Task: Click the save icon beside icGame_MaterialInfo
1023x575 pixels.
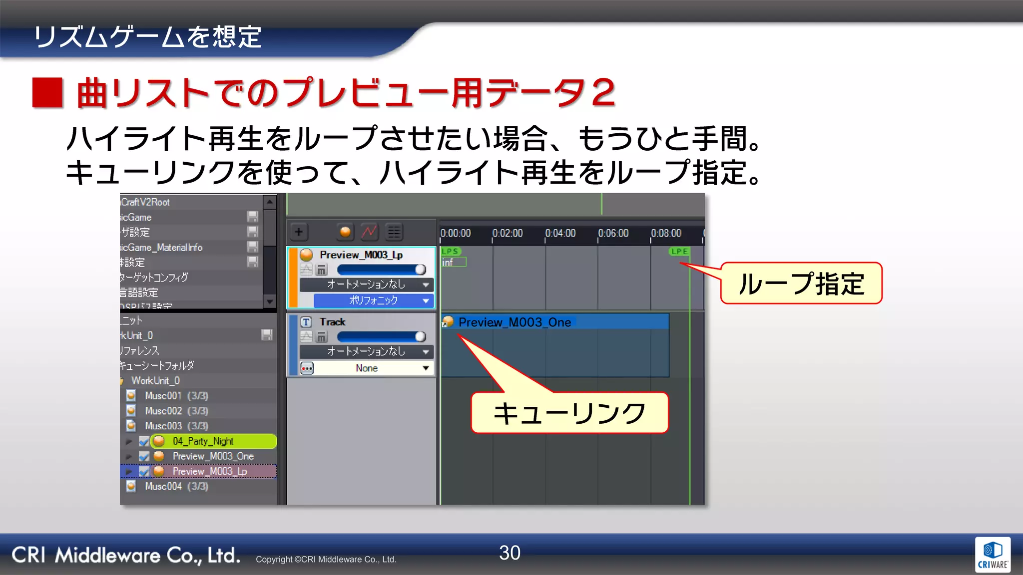Action: pos(253,247)
